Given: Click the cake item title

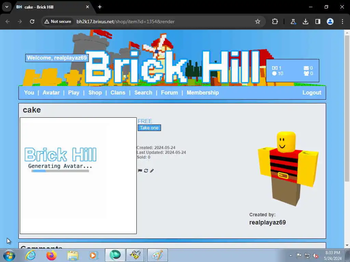Looking at the screenshot, I should 32,110.
